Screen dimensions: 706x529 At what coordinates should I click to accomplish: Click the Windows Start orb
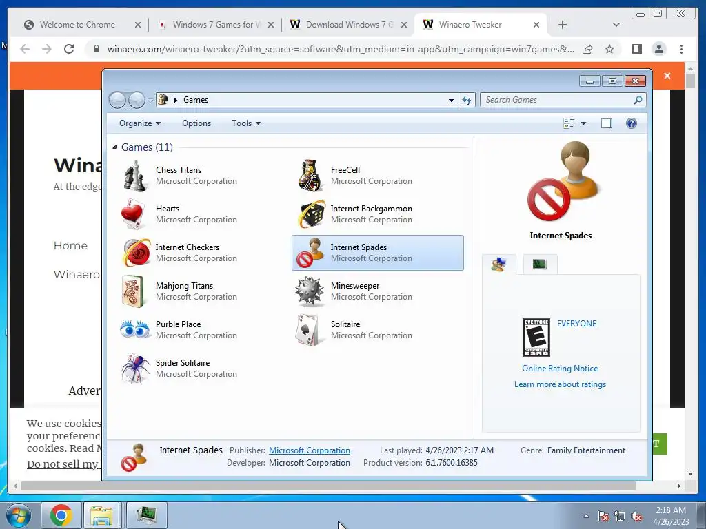18,515
